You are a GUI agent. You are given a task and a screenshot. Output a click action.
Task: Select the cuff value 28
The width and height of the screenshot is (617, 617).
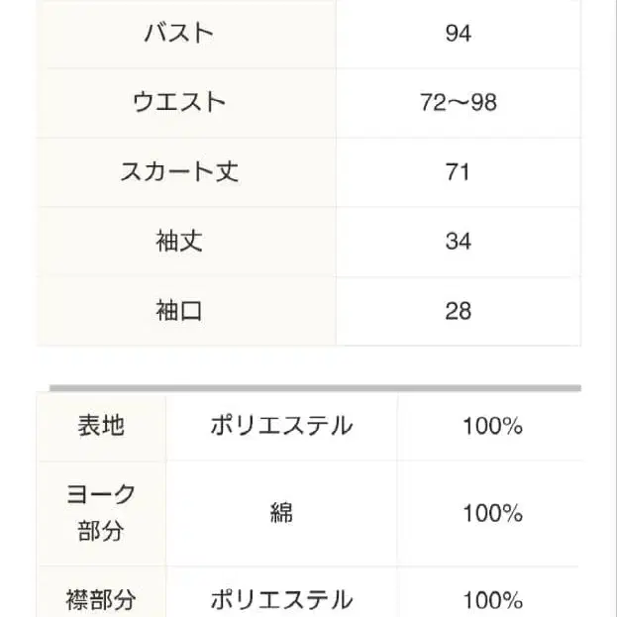(x=458, y=311)
